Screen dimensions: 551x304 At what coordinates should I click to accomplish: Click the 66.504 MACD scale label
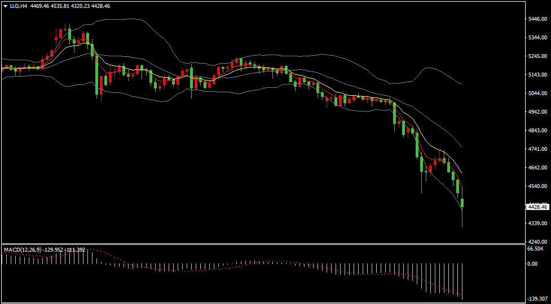tap(535, 249)
